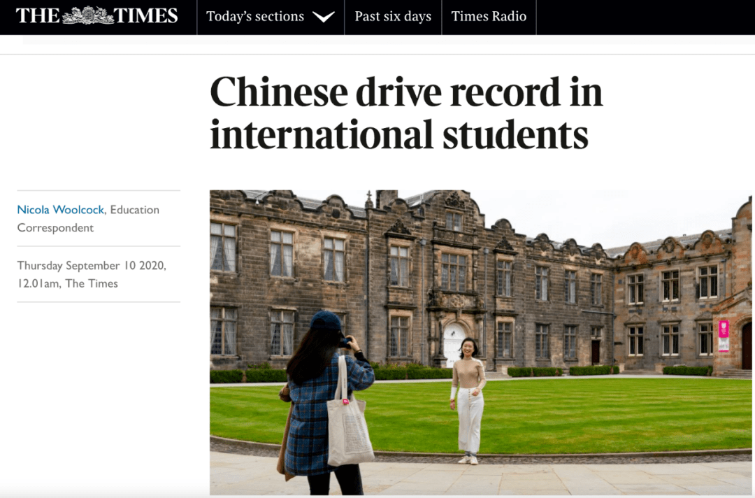The height and width of the screenshot is (498, 755).
Task: Expand the Today's sections chevron
Action: click(323, 17)
